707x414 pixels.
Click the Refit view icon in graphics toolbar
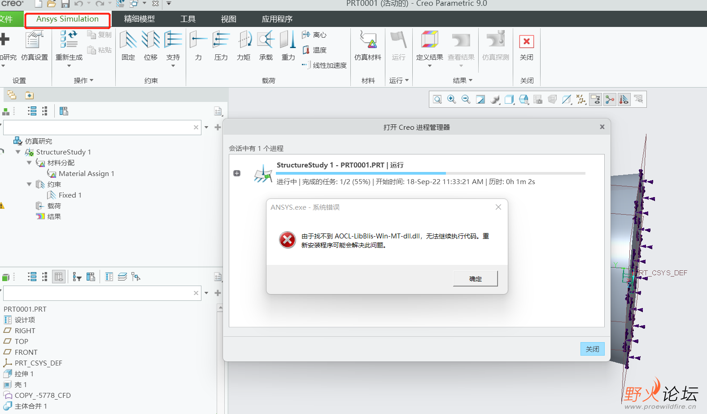click(x=437, y=99)
